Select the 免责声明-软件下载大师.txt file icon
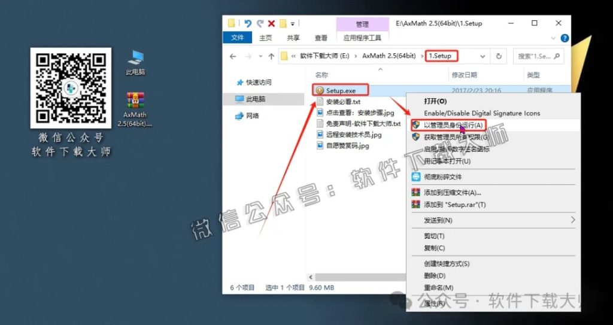Screen dimensions: 613x325 [320, 123]
